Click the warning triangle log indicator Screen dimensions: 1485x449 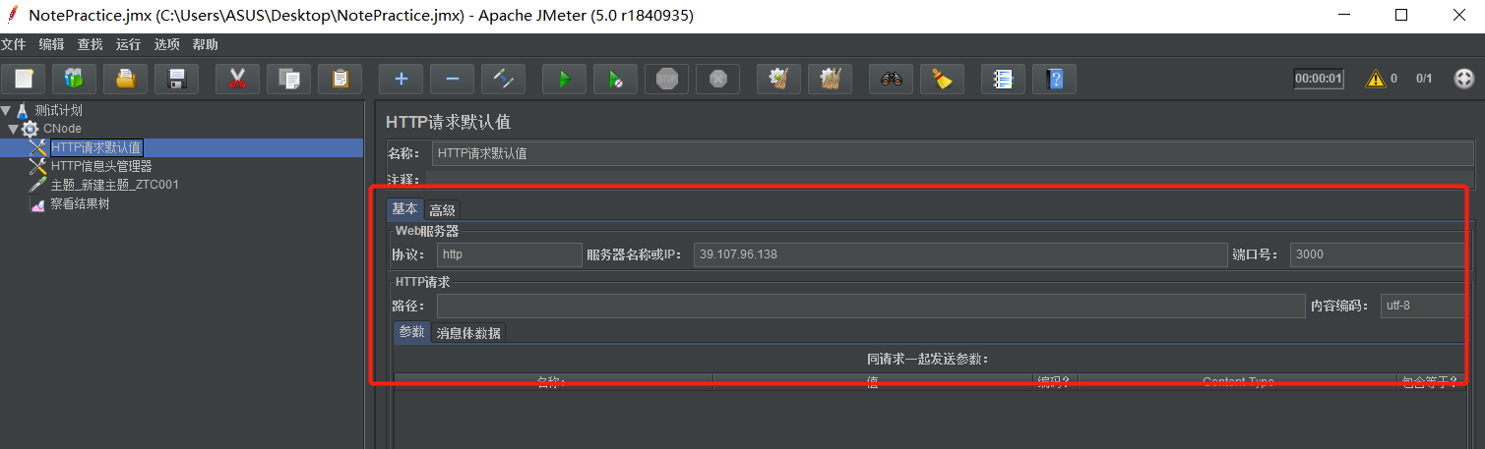[x=1375, y=79]
